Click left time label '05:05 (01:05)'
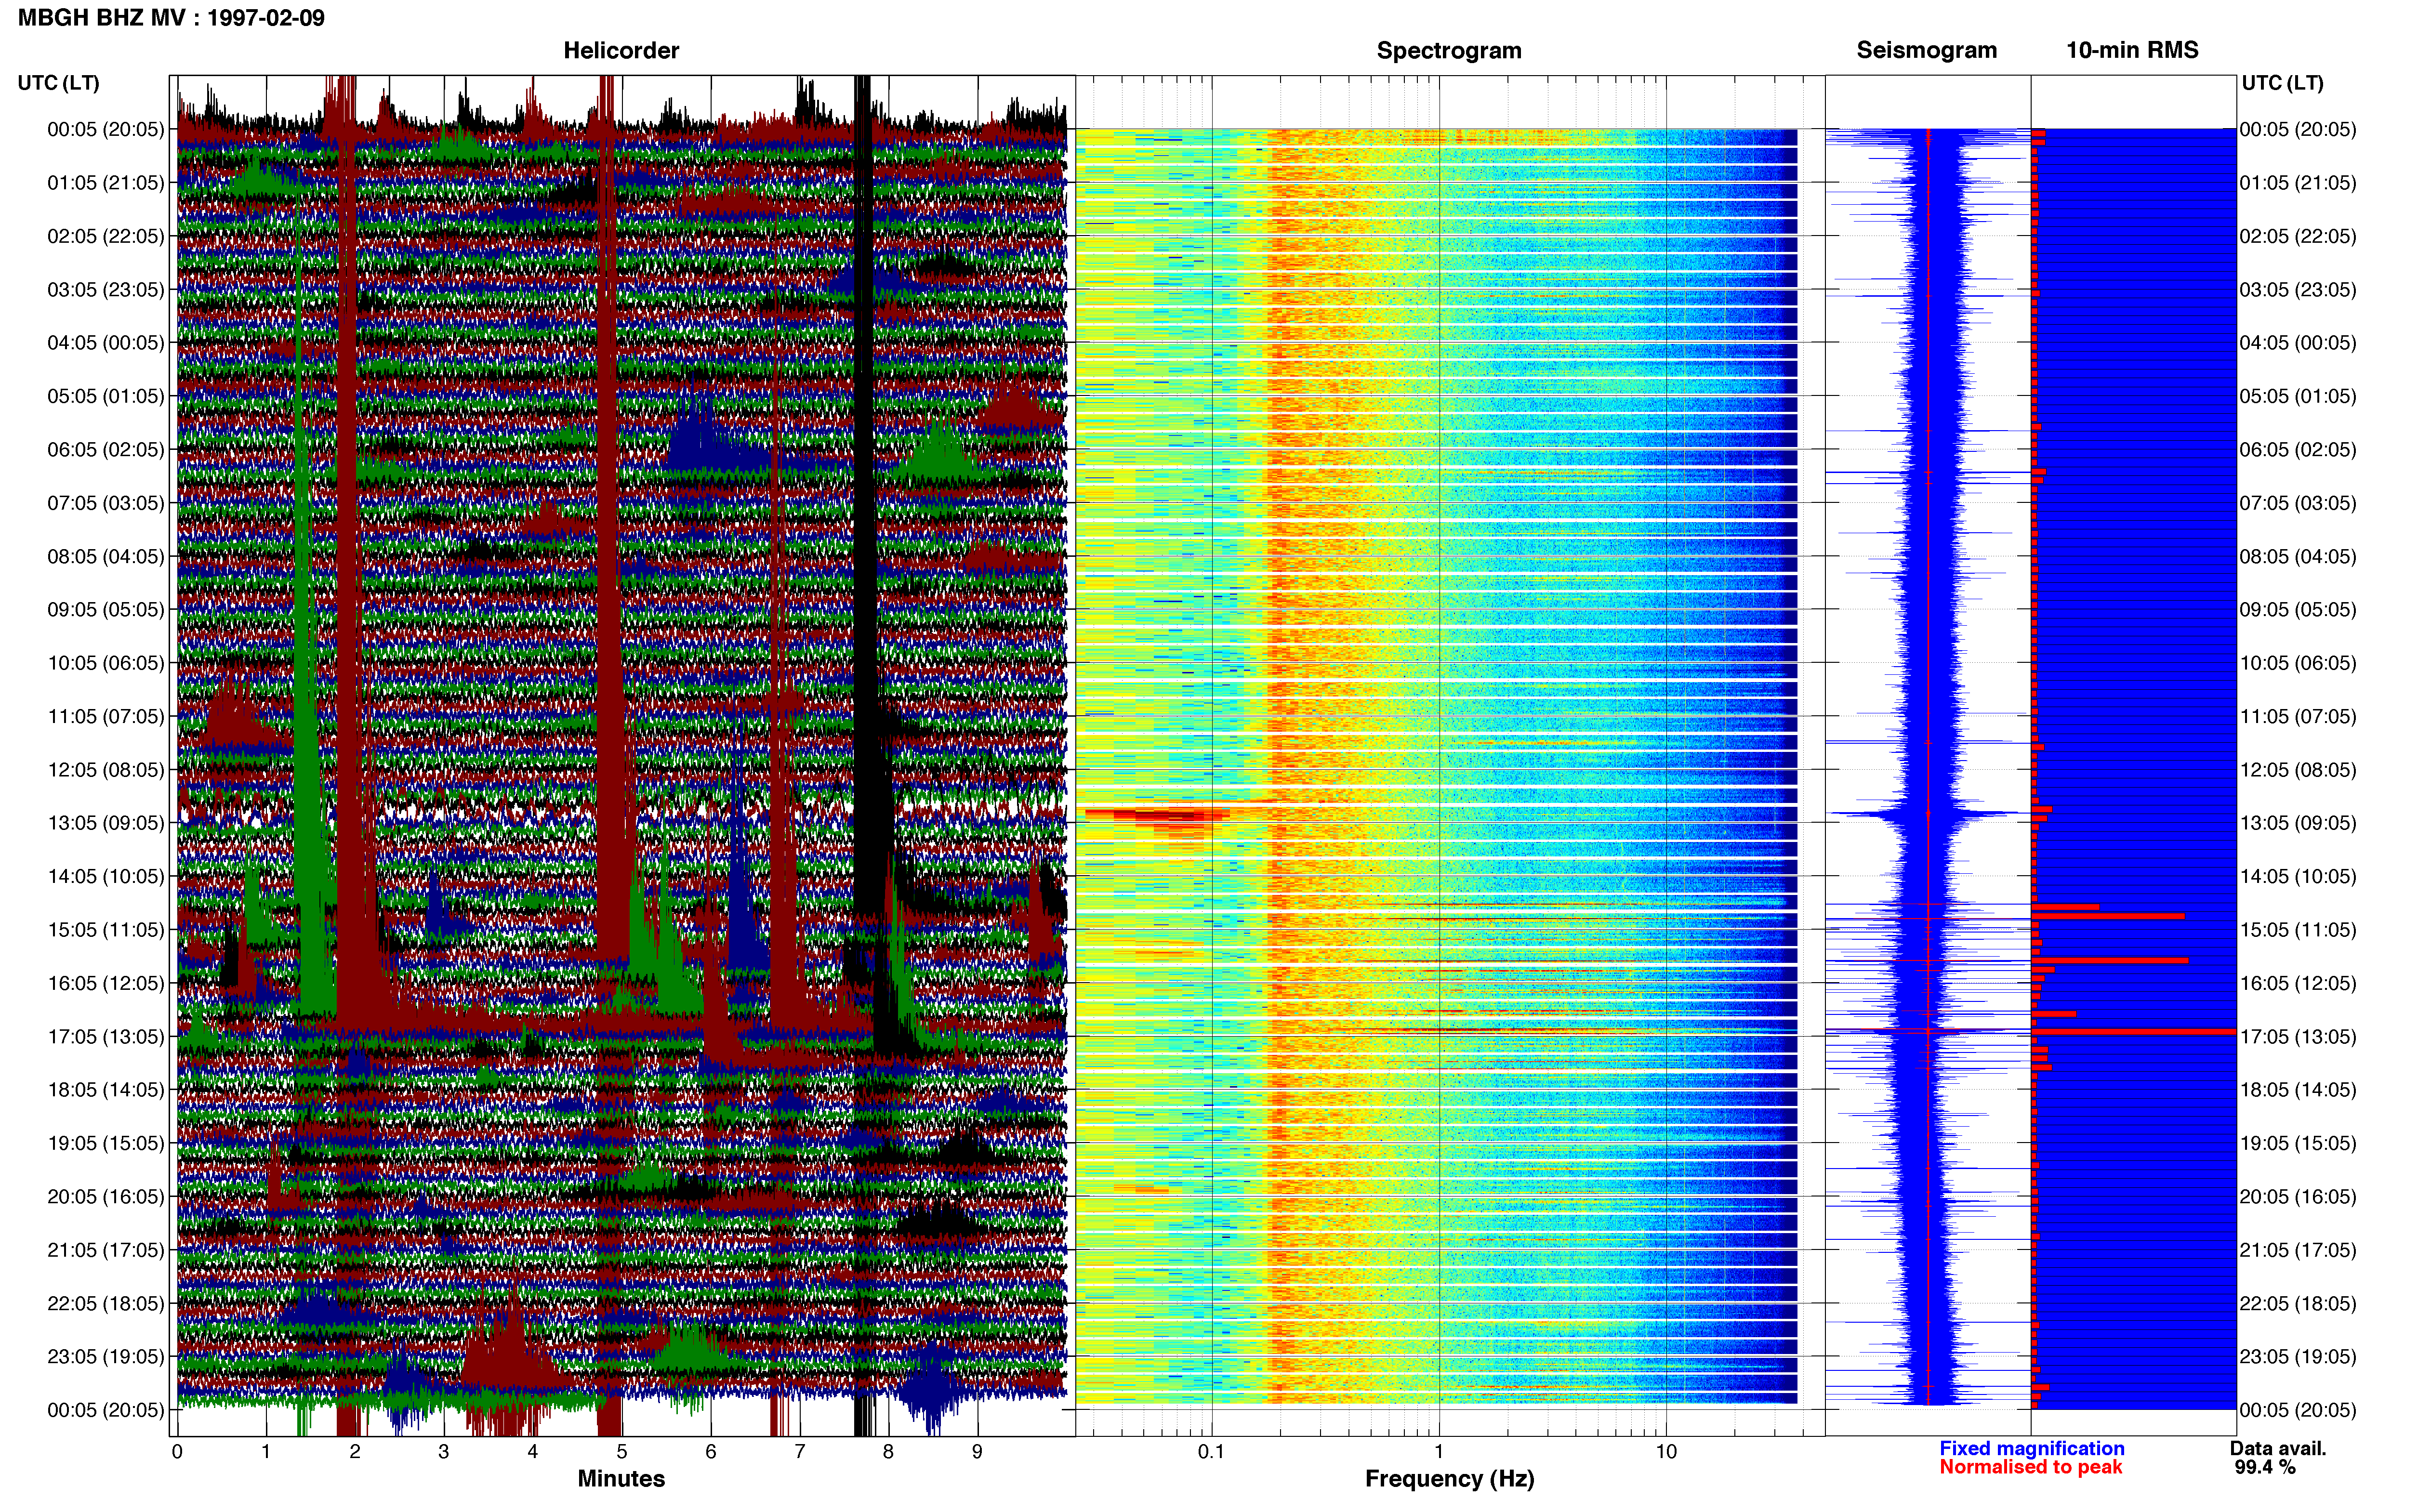This screenshot has width=2418, height=1512. click(x=105, y=396)
